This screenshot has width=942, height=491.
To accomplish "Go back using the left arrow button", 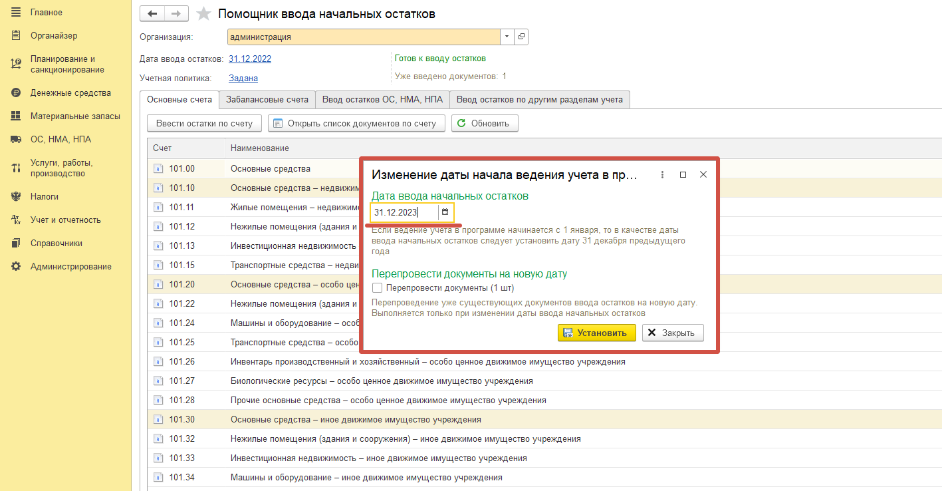I will coord(152,13).
